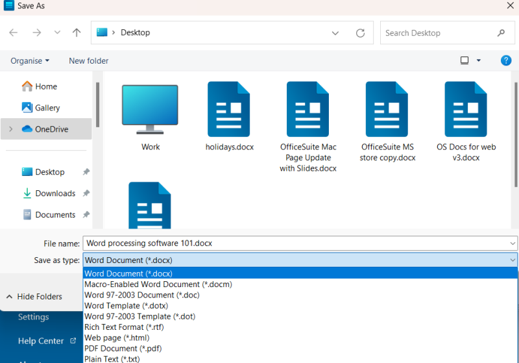Open the Help question mark icon
Viewport: 519px width, 363px height.
pos(506,60)
